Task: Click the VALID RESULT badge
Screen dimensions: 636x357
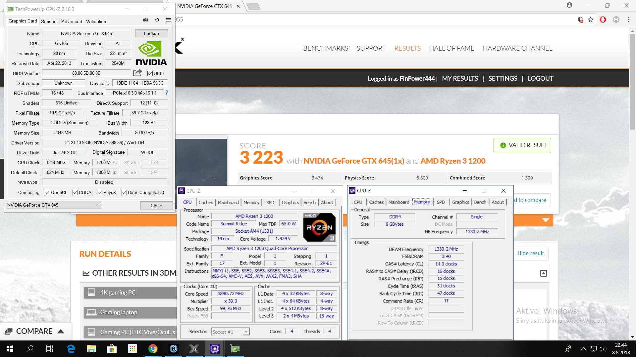Action: tap(522, 145)
